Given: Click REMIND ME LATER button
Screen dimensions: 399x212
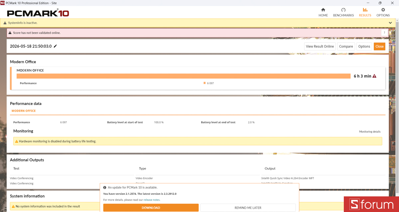Looking at the screenshot, I should point(248,208).
